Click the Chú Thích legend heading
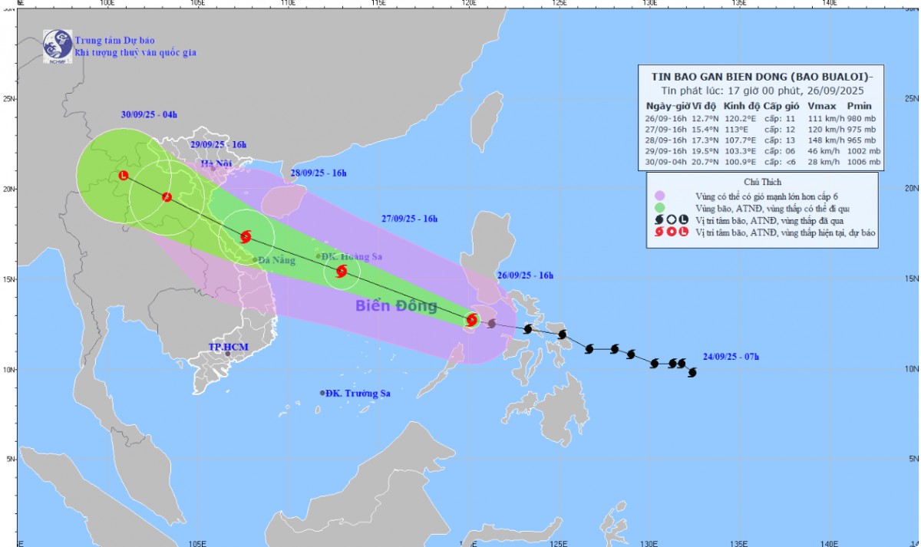Image resolution: width=921 pixels, height=547 pixels. click(762, 183)
